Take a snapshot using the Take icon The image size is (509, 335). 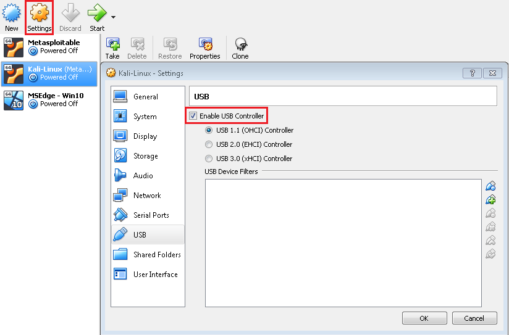(112, 44)
